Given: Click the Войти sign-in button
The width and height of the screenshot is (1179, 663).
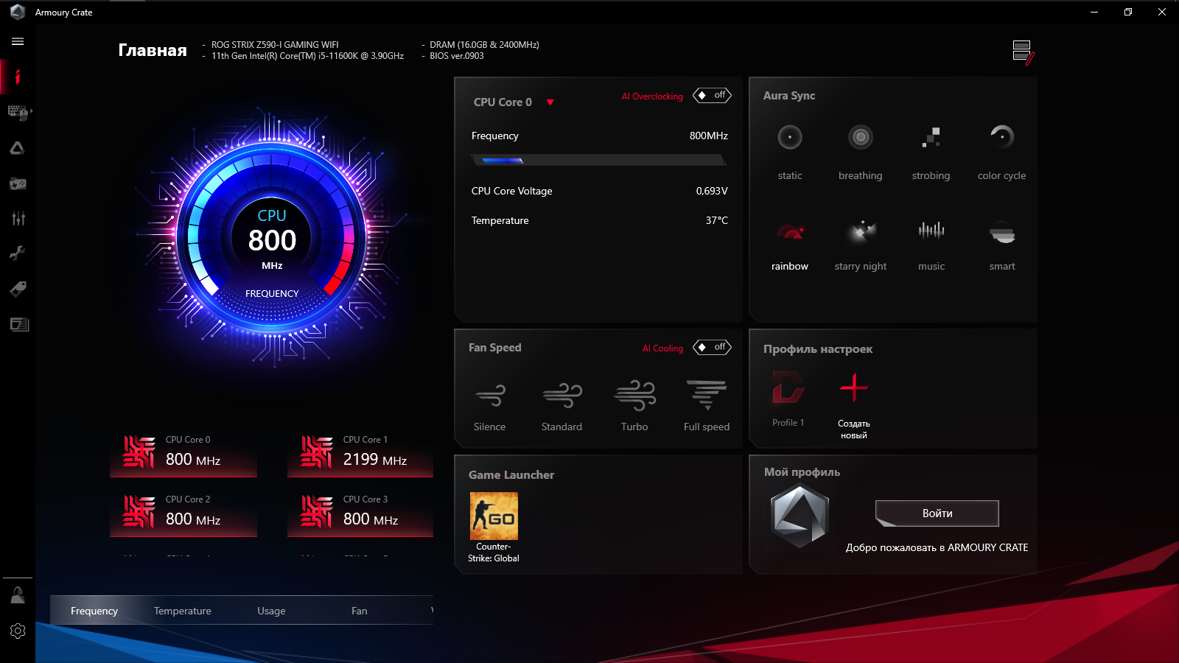Looking at the screenshot, I should pos(936,513).
